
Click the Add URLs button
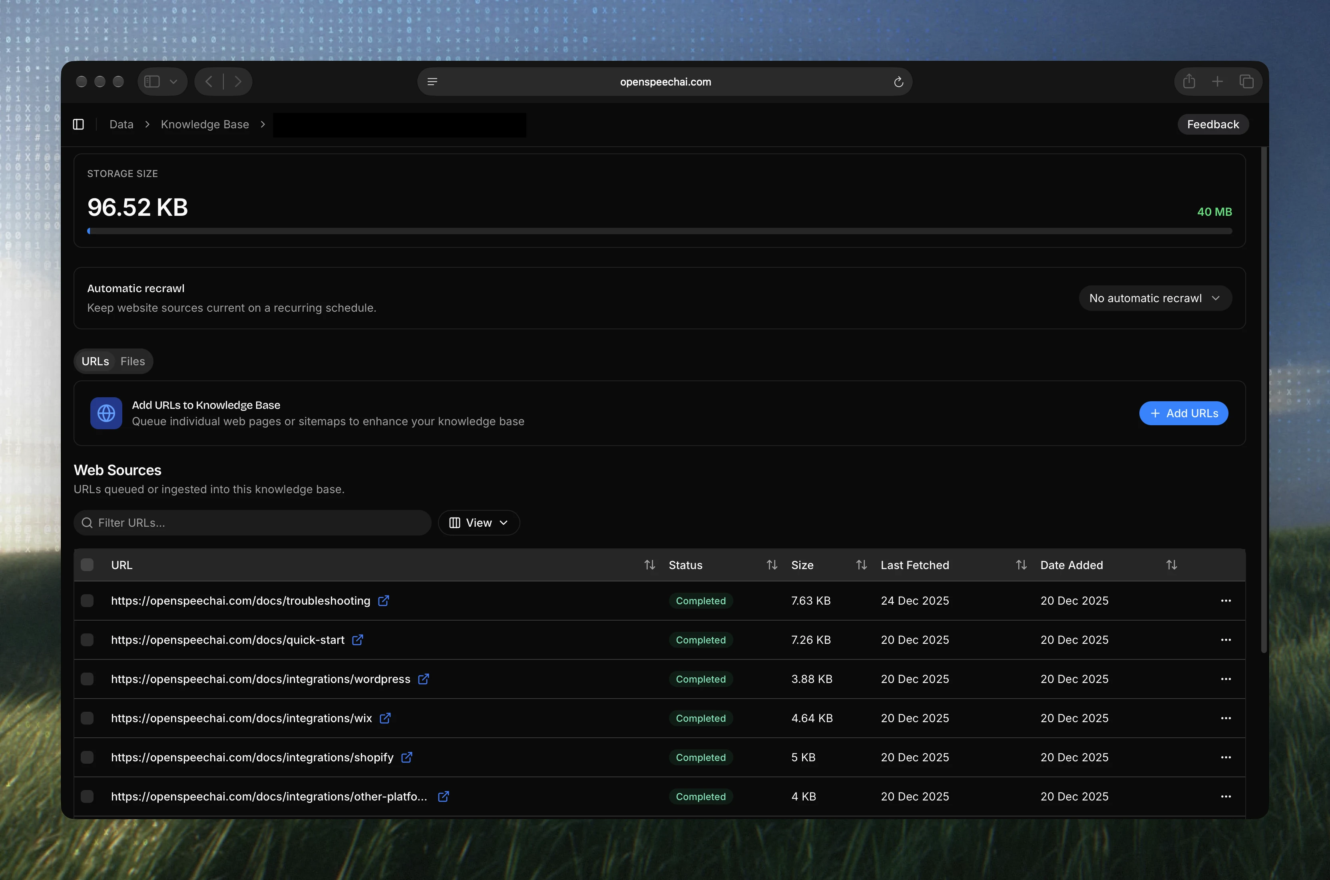1183,413
